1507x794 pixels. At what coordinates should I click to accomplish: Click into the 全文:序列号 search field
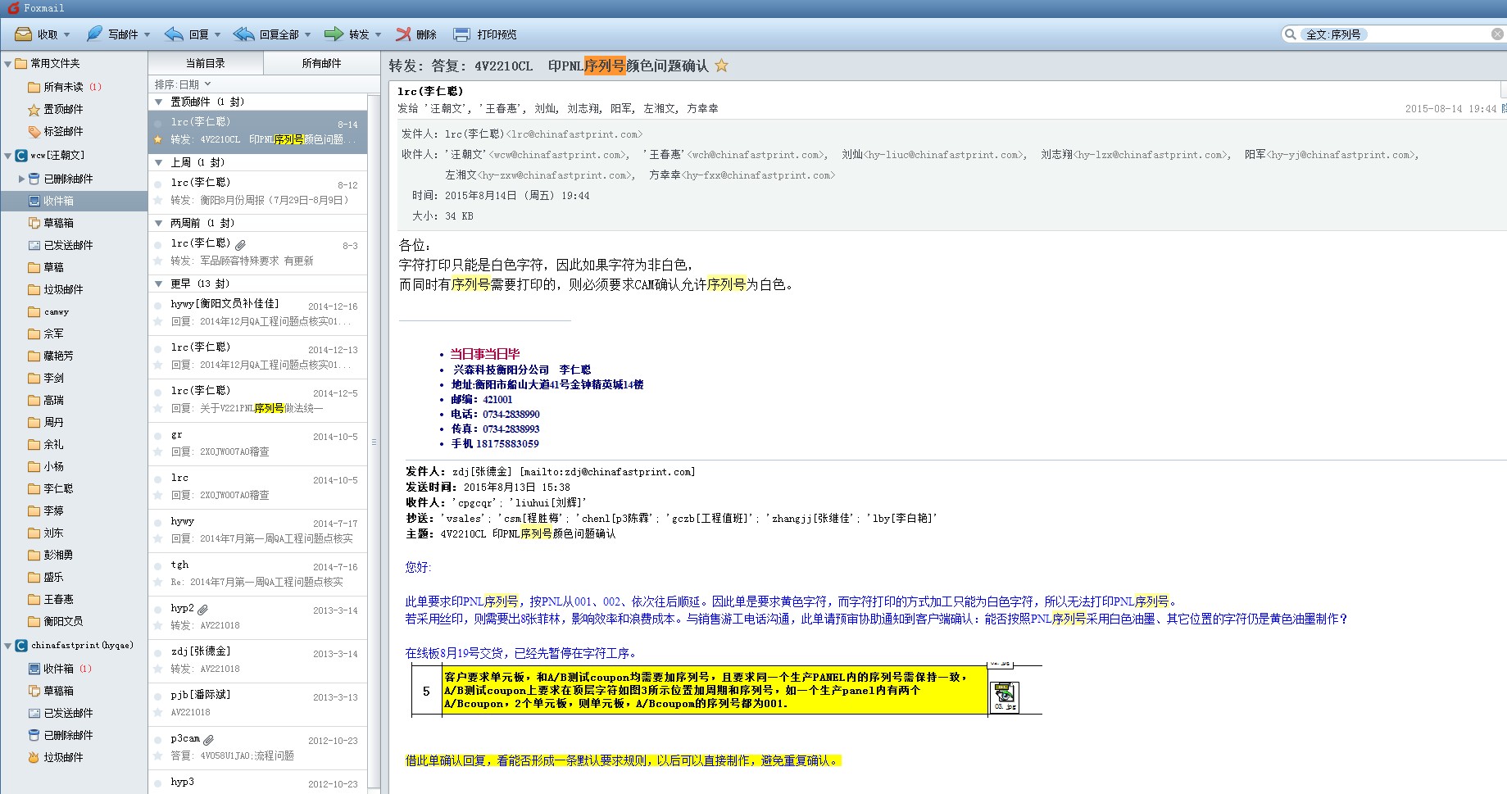[x=1393, y=34]
